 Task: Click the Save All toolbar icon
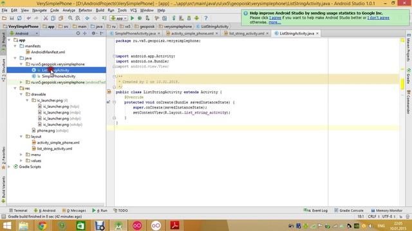(12, 19)
